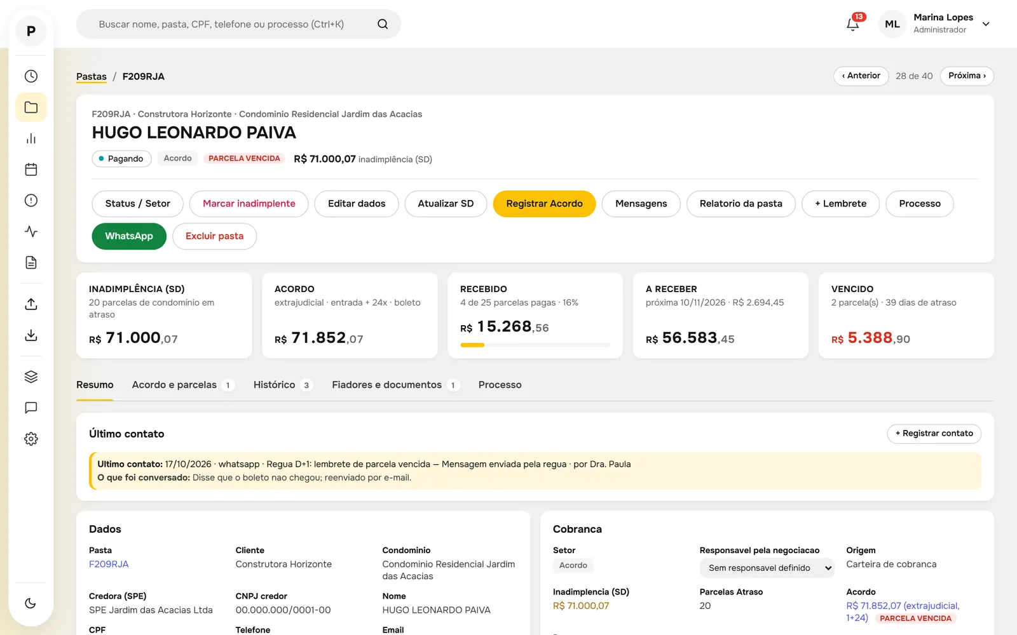Expand the Marina Lopes user menu chevron
Screen dimensions: 1017x635
pyautogui.click(x=986, y=24)
